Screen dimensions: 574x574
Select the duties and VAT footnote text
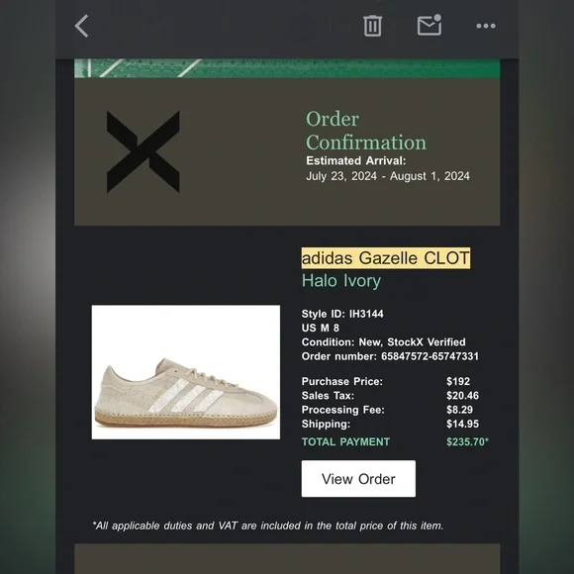point(267,526)
